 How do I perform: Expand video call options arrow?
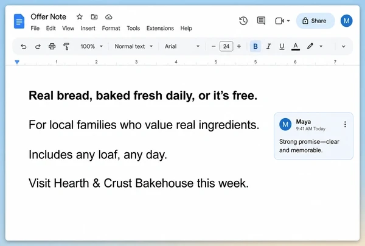click(x=288, y=21)
